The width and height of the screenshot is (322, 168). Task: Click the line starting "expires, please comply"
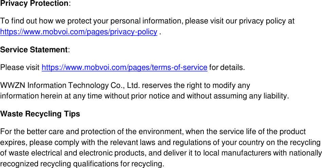tap(160, 143)
